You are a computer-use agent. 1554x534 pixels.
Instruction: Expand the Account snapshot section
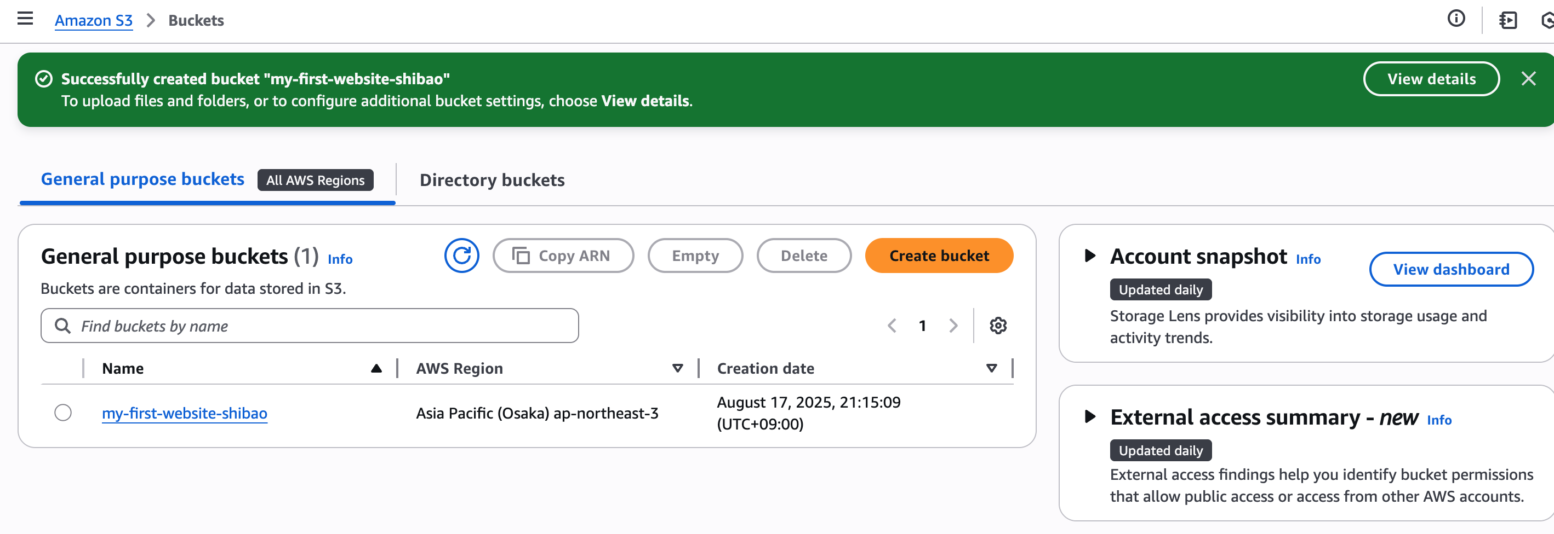1089,256
